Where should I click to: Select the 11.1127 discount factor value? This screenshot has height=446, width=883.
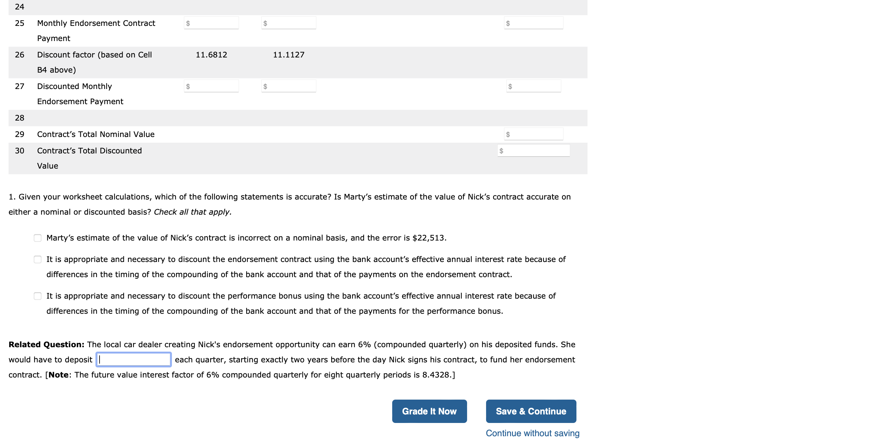[289, 54]
